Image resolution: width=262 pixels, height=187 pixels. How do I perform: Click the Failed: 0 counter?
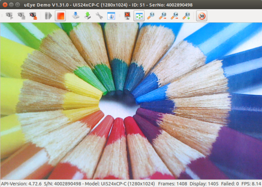[230, 184]
